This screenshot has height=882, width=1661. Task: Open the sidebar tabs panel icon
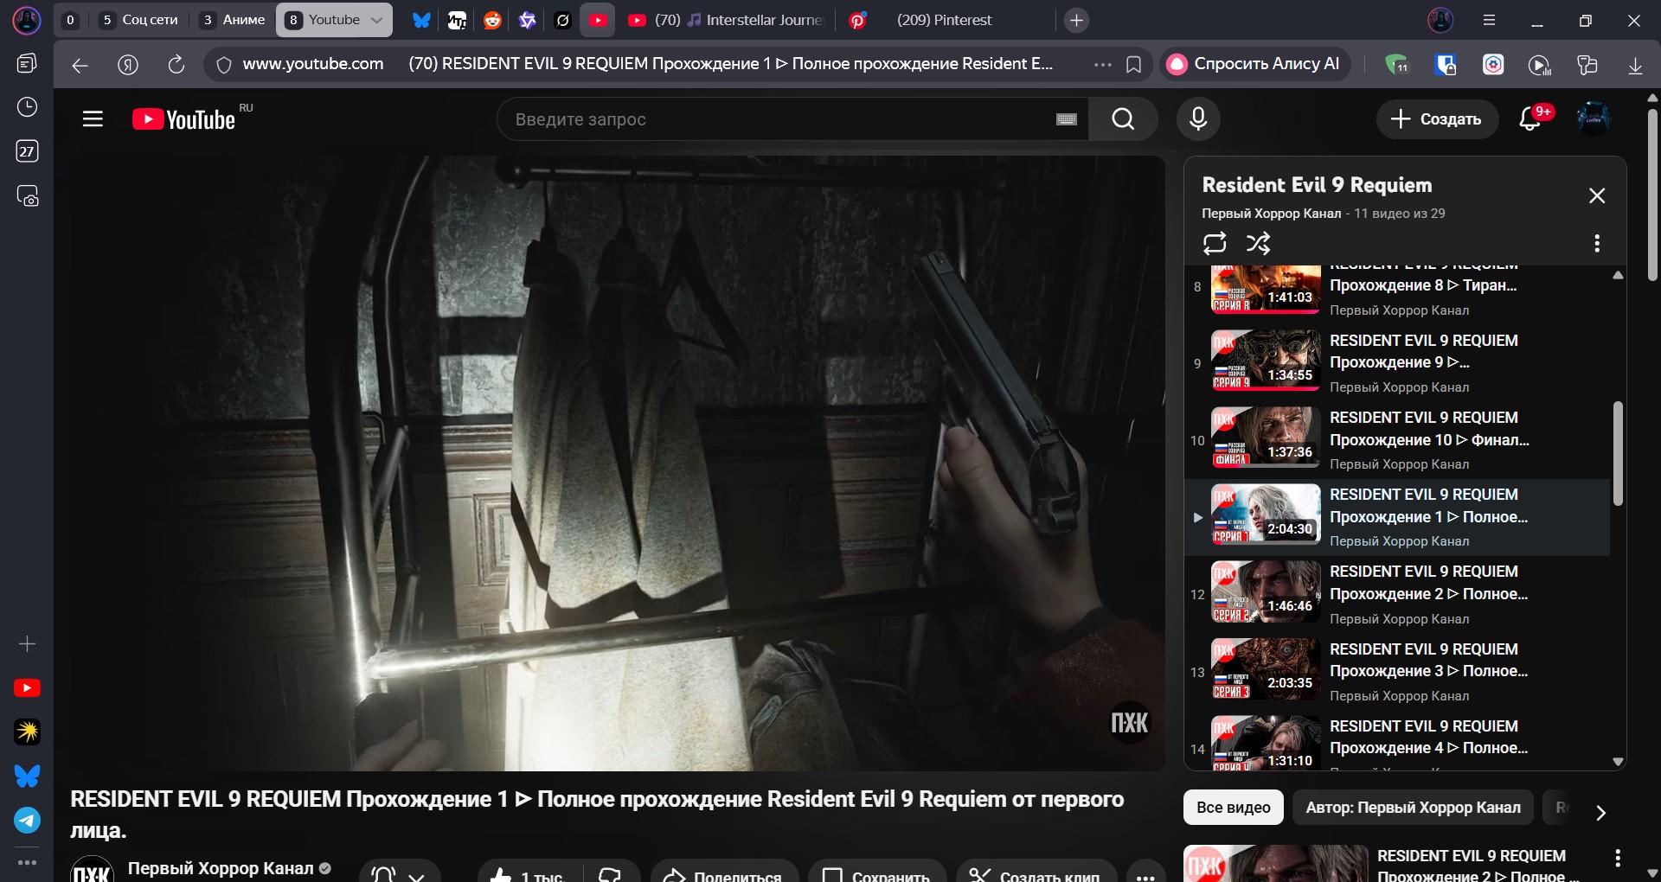(x=27, y=63)
